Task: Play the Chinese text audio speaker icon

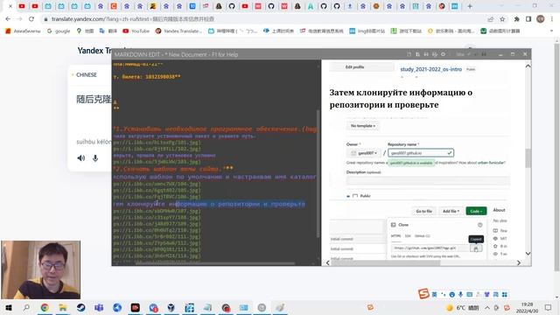Action: (x=81, y=157)
